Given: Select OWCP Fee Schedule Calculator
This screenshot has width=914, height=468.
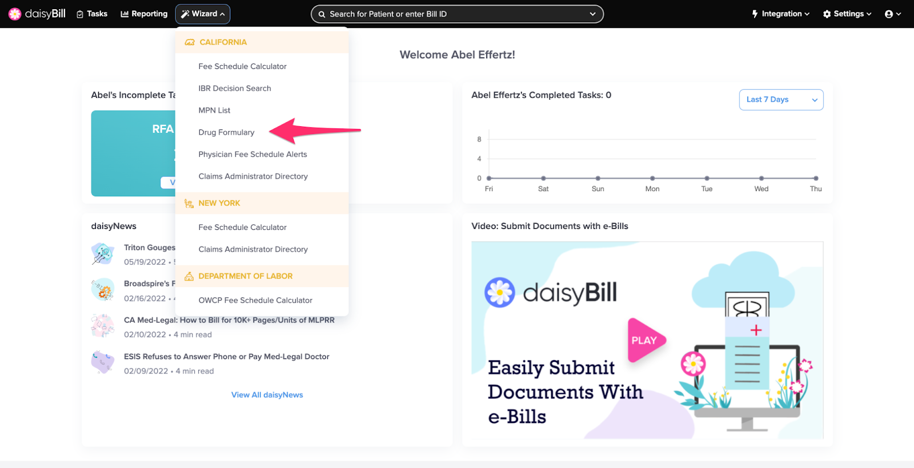Looking at the screenshot, I should 255,300.
